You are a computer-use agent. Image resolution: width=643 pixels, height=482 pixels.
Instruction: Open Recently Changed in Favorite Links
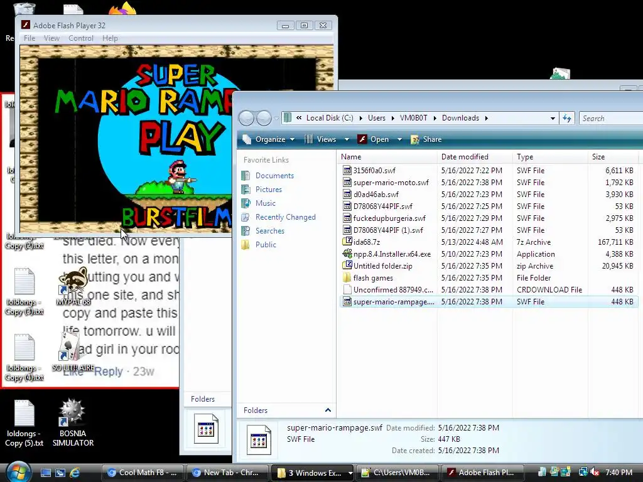286,217
